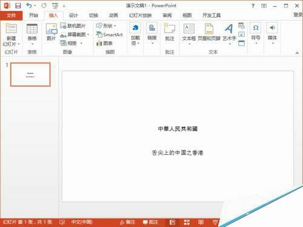The height and width of the screenshot is (227, 303).
Task: Open the 媒体 (Media) menu
Action: tap(272, 33)
